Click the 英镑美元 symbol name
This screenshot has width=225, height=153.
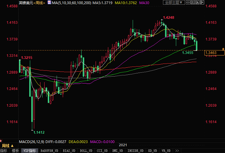tap(25, 2)
